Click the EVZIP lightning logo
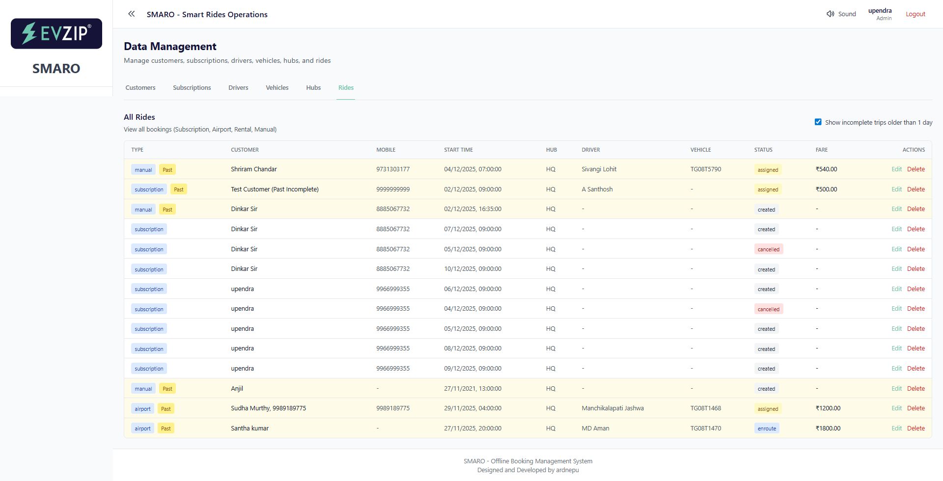The width and height of the screenshot is (943, 481). [28, 33]
